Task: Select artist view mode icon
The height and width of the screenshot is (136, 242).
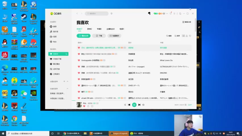Action: [x=187, y=36]
